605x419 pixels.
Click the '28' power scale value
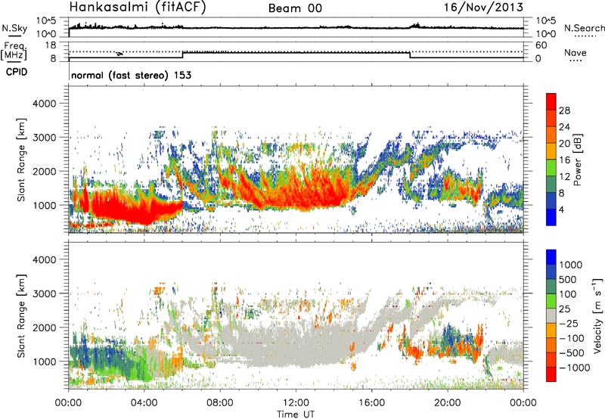(x=564, y=110)
